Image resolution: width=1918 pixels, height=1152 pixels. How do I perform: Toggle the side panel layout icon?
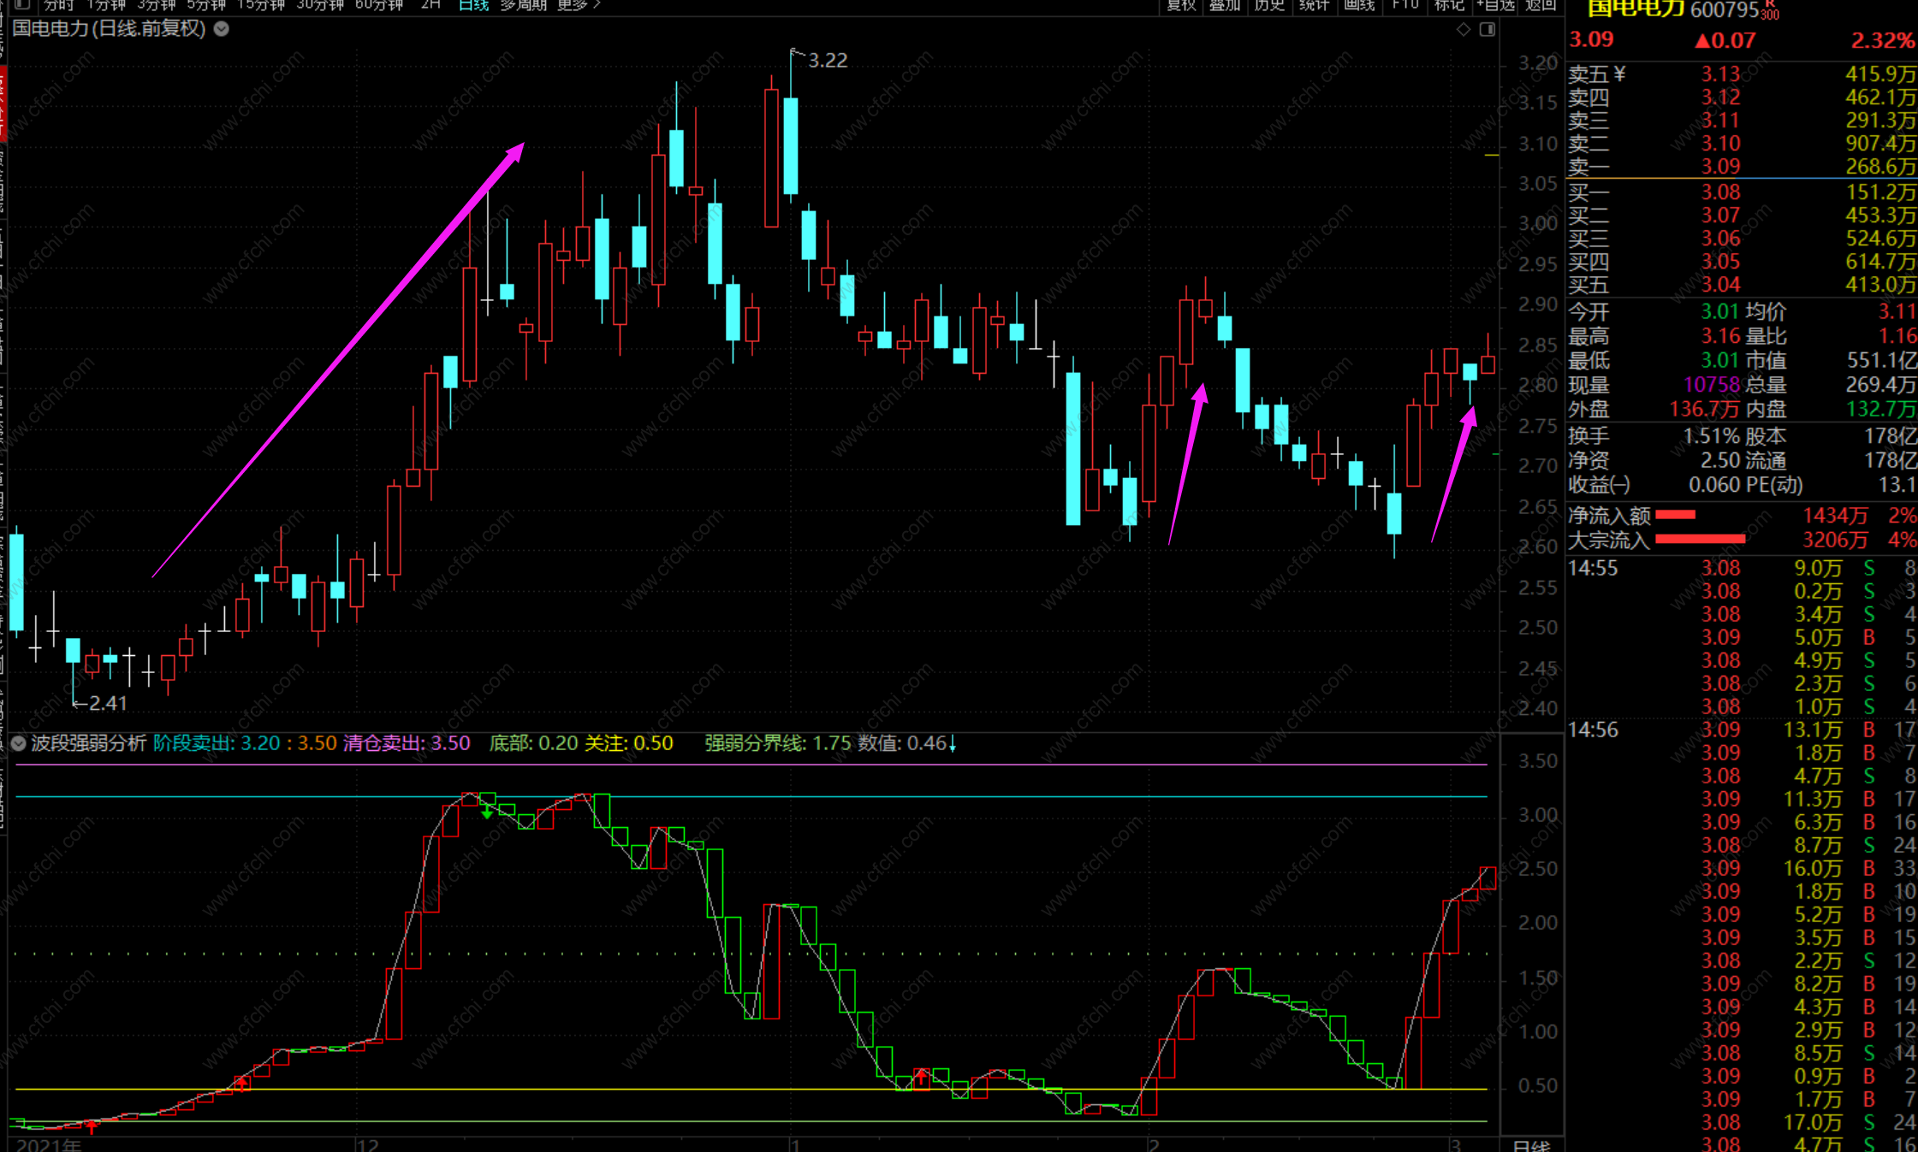click(x=1487, y=30)
